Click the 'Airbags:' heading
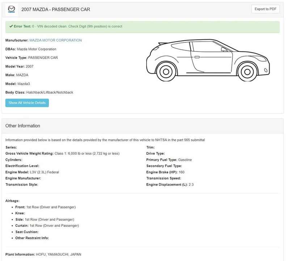This screenshot has width=286, height=261. coord(12,201)
